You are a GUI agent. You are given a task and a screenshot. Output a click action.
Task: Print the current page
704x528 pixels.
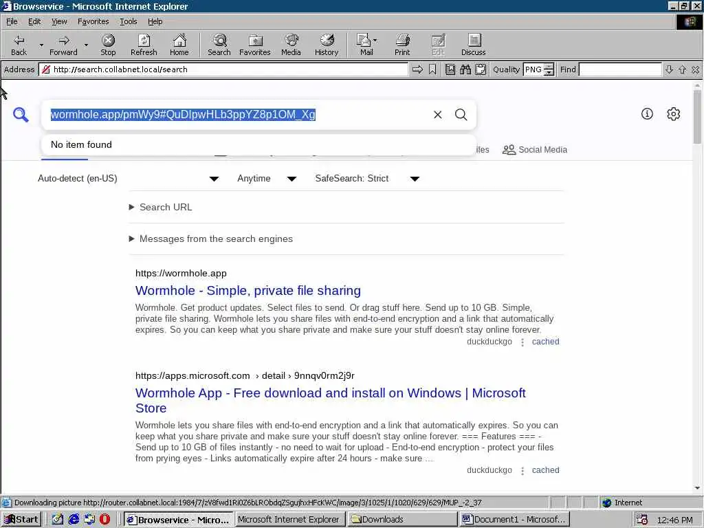click(x=402, y=45)
